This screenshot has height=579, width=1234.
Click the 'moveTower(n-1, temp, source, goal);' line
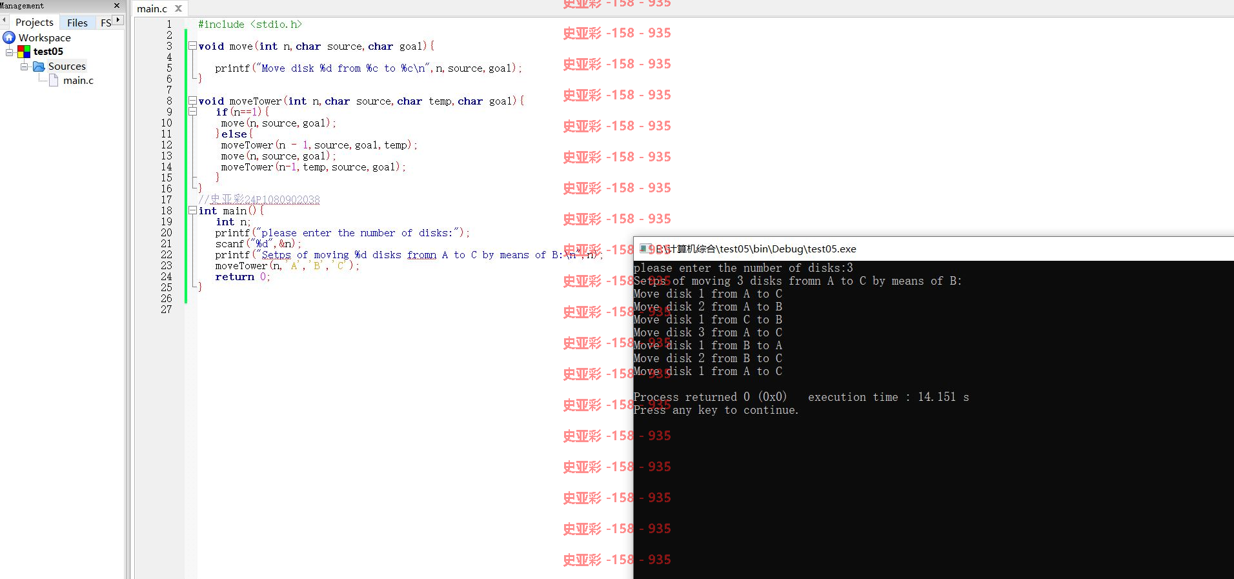point(313,167)
